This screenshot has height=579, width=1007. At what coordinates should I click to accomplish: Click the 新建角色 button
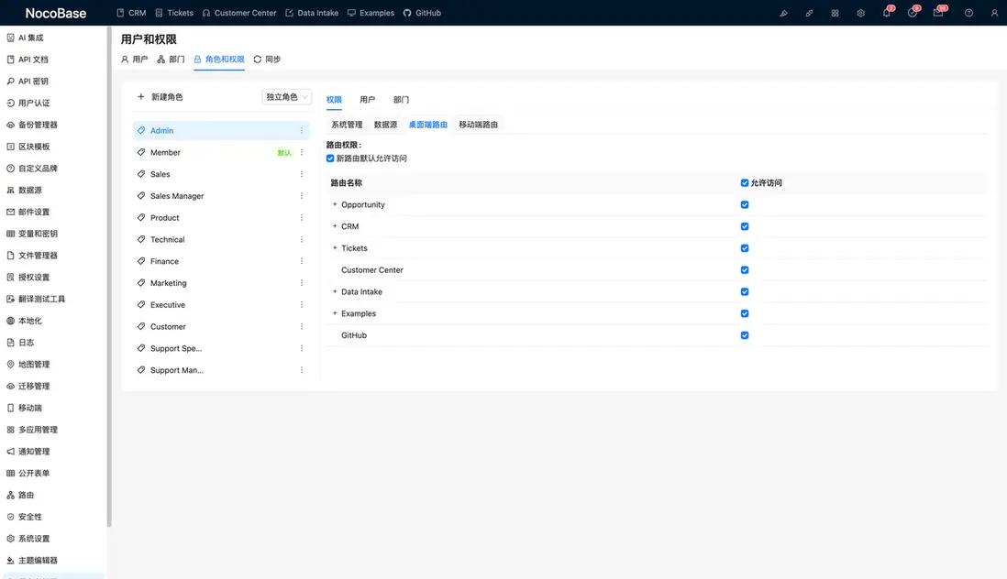(x=160, y=97)
